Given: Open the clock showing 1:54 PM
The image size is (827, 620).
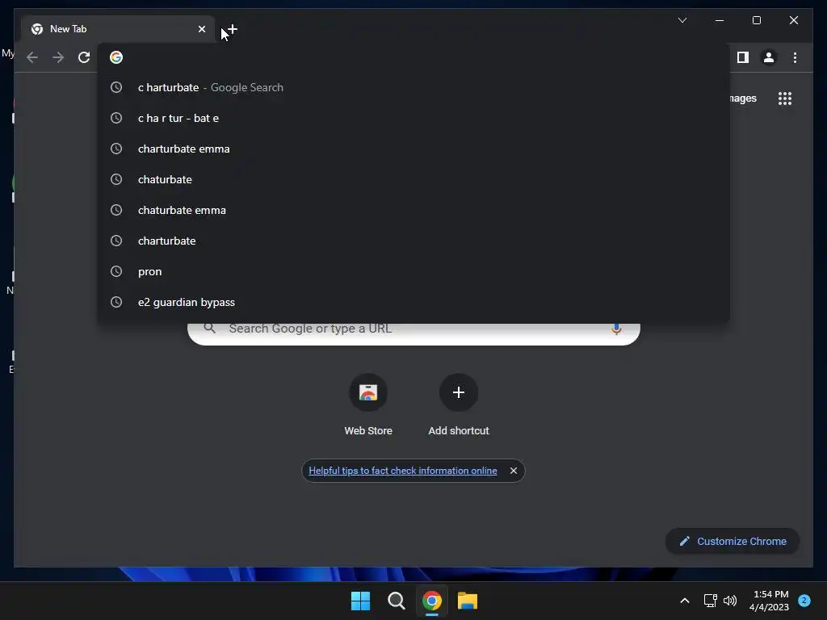Looking at the screenshot, I should pos(770,601).
